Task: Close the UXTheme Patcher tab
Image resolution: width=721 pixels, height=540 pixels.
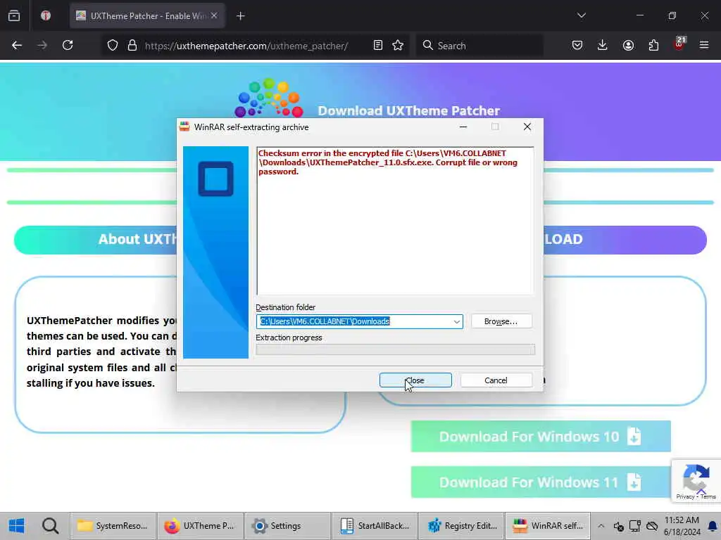Action: pos(214,16)
